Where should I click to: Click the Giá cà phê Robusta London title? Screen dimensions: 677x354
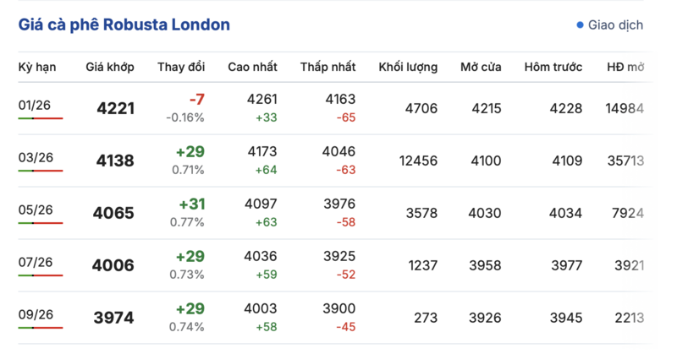pos(124,25)
